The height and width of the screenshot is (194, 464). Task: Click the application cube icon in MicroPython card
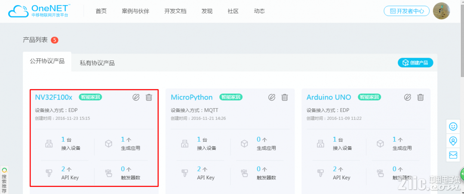point(244,144)
